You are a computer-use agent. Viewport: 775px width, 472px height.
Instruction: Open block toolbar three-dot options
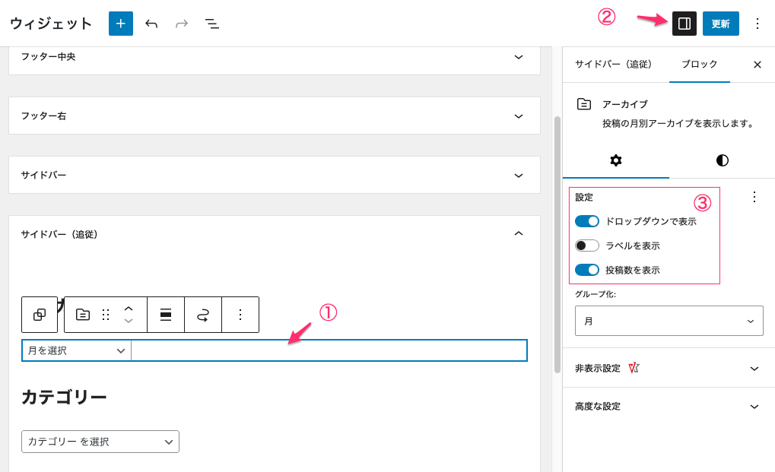click(x=240, y=315)
